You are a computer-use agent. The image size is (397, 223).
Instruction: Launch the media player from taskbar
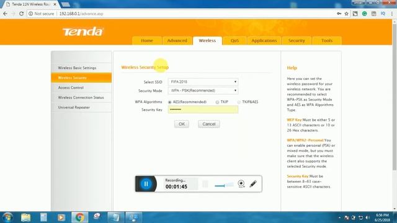[61, 217]
